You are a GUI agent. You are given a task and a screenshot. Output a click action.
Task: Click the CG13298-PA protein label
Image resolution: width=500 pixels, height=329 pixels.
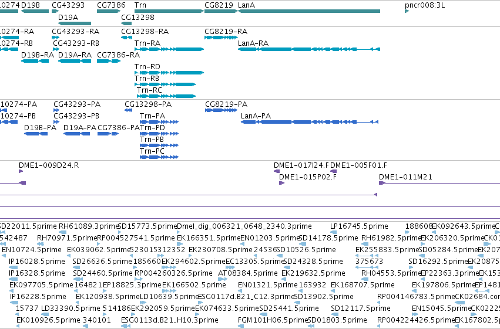[148, 104]
